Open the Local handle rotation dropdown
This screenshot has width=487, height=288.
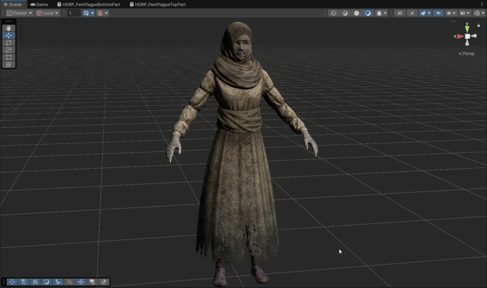tap(47, 13)
